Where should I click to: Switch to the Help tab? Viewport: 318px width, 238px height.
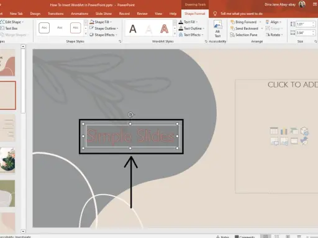pos(173,14)
